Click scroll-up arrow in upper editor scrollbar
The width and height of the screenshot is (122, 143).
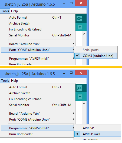click(84, 34)
